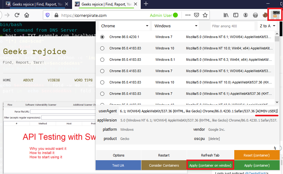The width and height of the screenshot is (283, 174).
Task: Click the ABOUT menu item on the site
Action: tap(28, 80)
